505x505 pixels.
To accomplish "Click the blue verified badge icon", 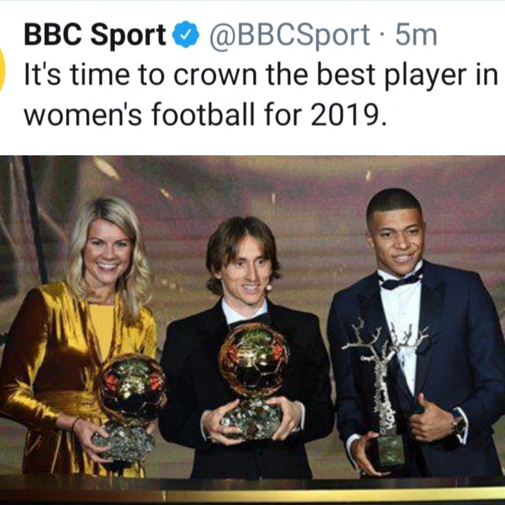I will [186, 34].
